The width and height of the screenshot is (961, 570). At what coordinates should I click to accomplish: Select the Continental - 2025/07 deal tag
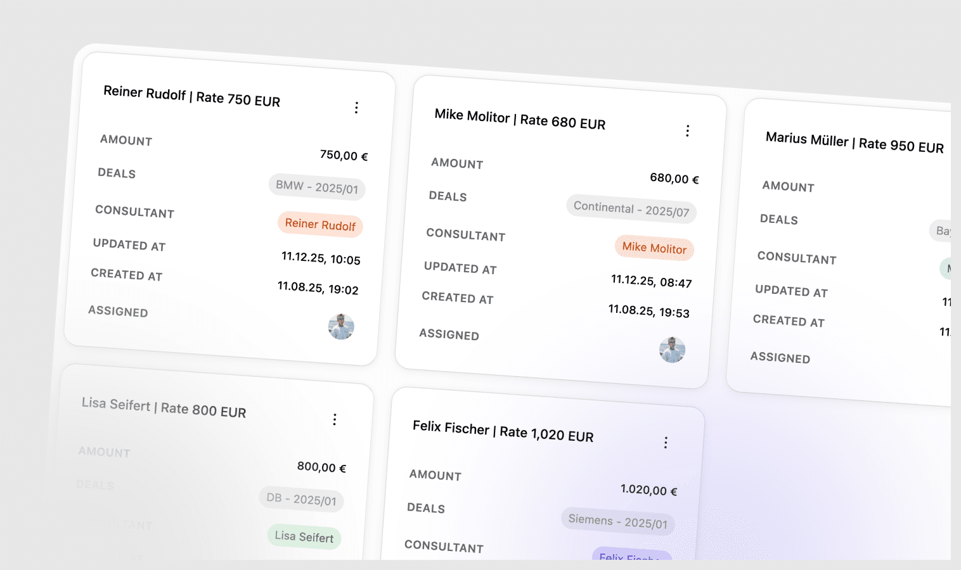click(x=631, y=209)
